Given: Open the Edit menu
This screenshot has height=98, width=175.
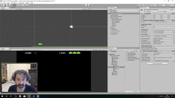Looking at the screenshot, I should [x=4, y=3].
